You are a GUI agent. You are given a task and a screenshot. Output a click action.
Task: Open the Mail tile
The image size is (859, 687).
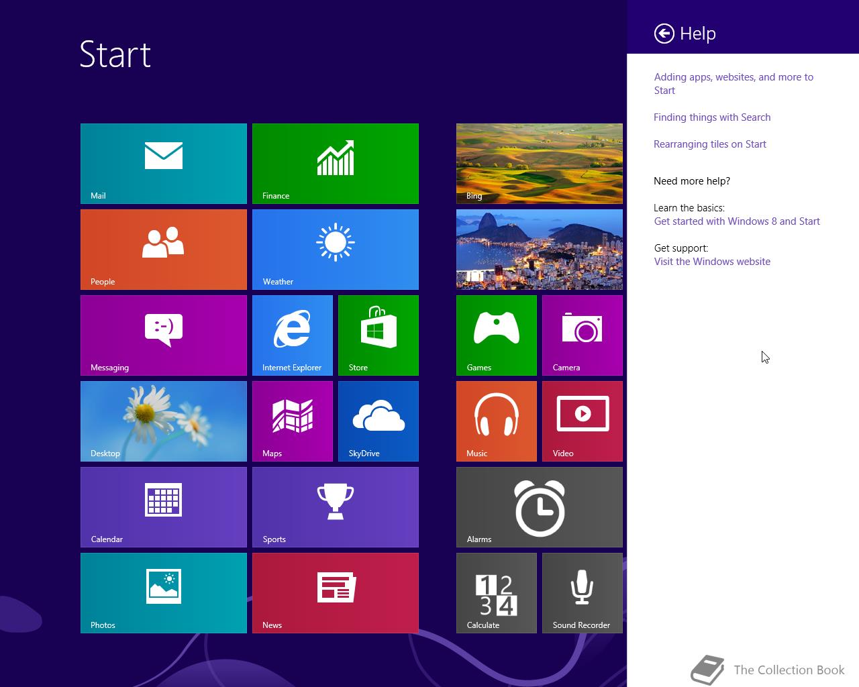(x=164, y=164)
